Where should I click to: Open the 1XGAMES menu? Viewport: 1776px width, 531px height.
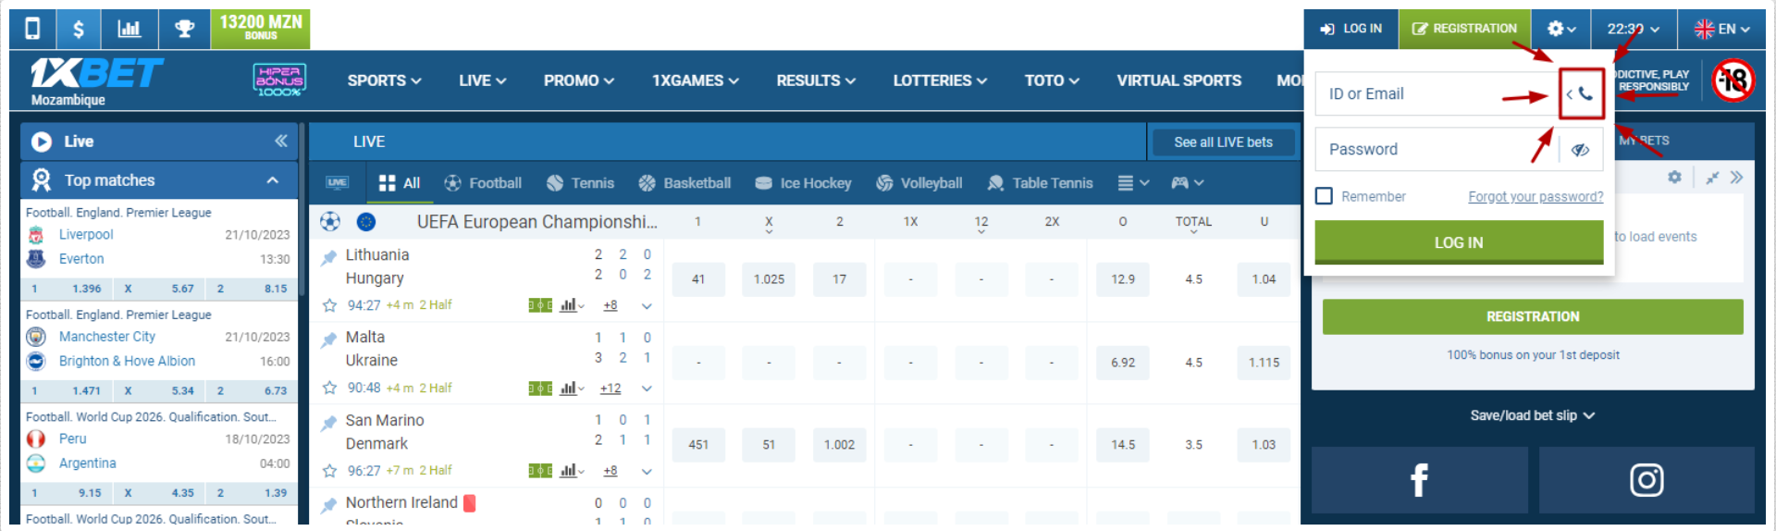pos(695,80)
